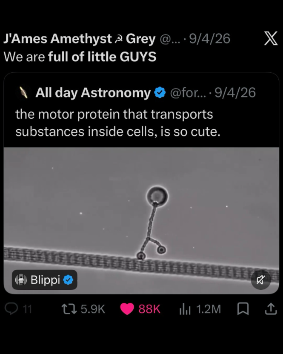The width and height of the screenshot is (283, 354).
Task: Click the 88K likes count
Action: pos(149,309)
